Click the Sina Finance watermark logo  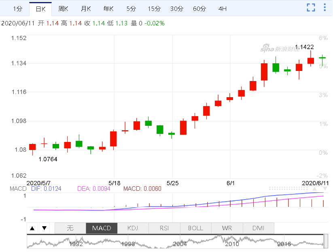coord(280,49)
